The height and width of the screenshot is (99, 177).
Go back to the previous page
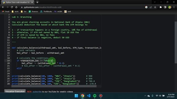pyautogui.click(x=3, y=7)
